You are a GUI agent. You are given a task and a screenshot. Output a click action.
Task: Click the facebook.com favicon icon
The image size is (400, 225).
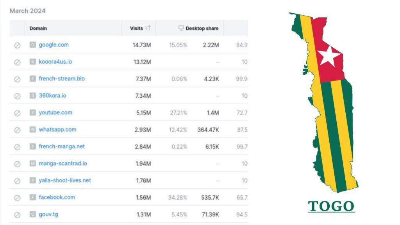tap(33, 197)
